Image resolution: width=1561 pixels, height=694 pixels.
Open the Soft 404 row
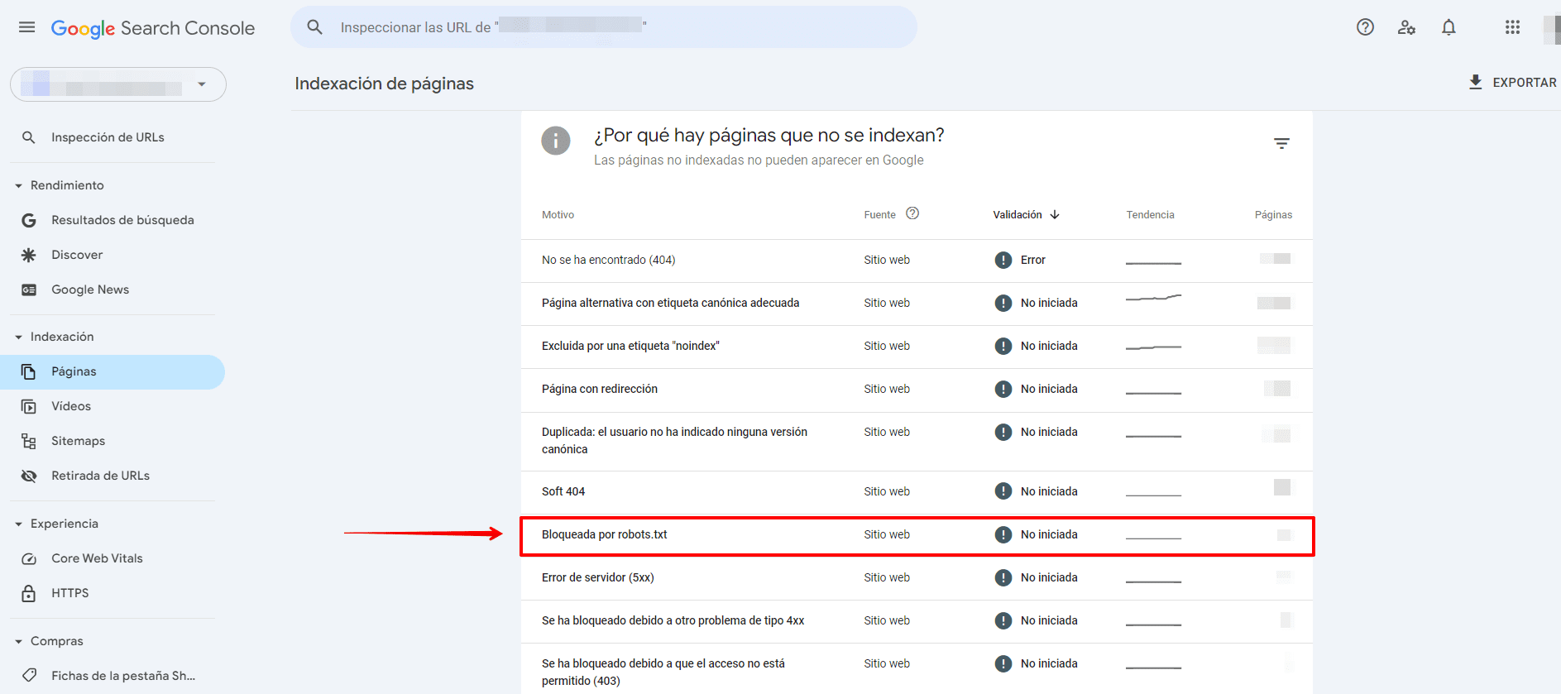(917, 492)
